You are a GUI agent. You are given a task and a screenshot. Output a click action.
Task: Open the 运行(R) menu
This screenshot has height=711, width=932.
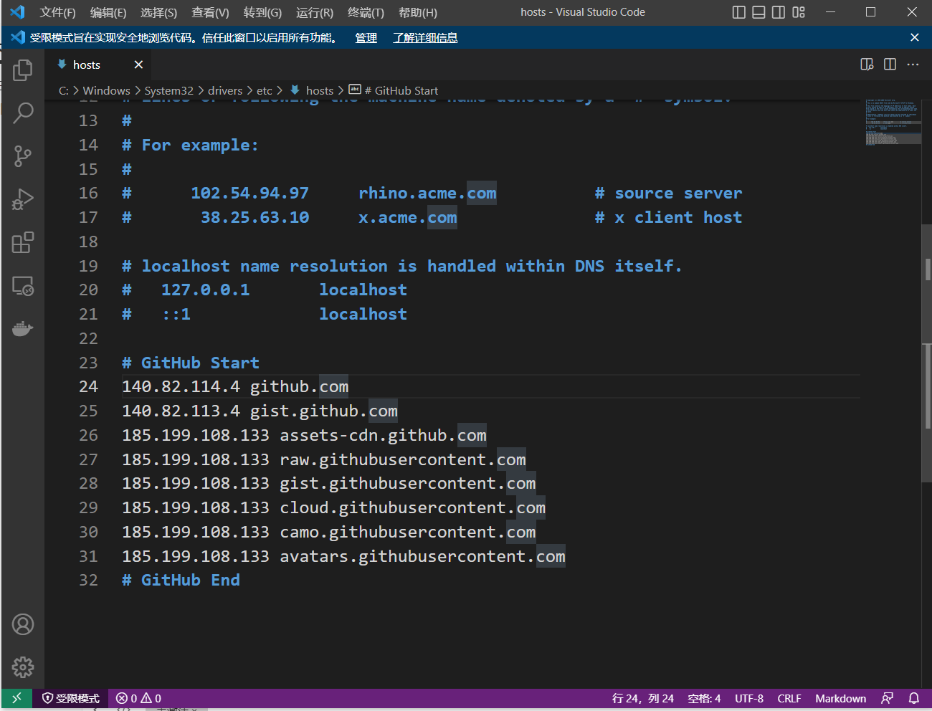pyautogui.click(x=315, y=12)
